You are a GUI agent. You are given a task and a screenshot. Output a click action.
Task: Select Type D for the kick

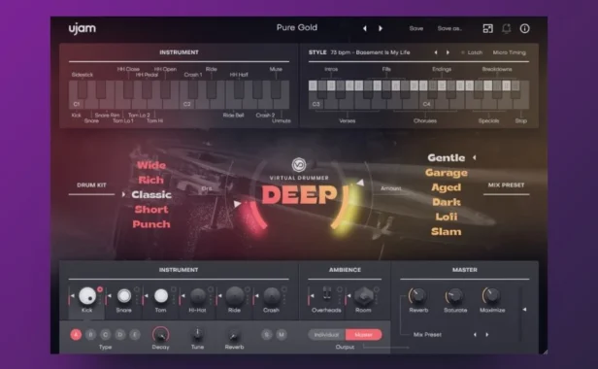tap(120, 335)
